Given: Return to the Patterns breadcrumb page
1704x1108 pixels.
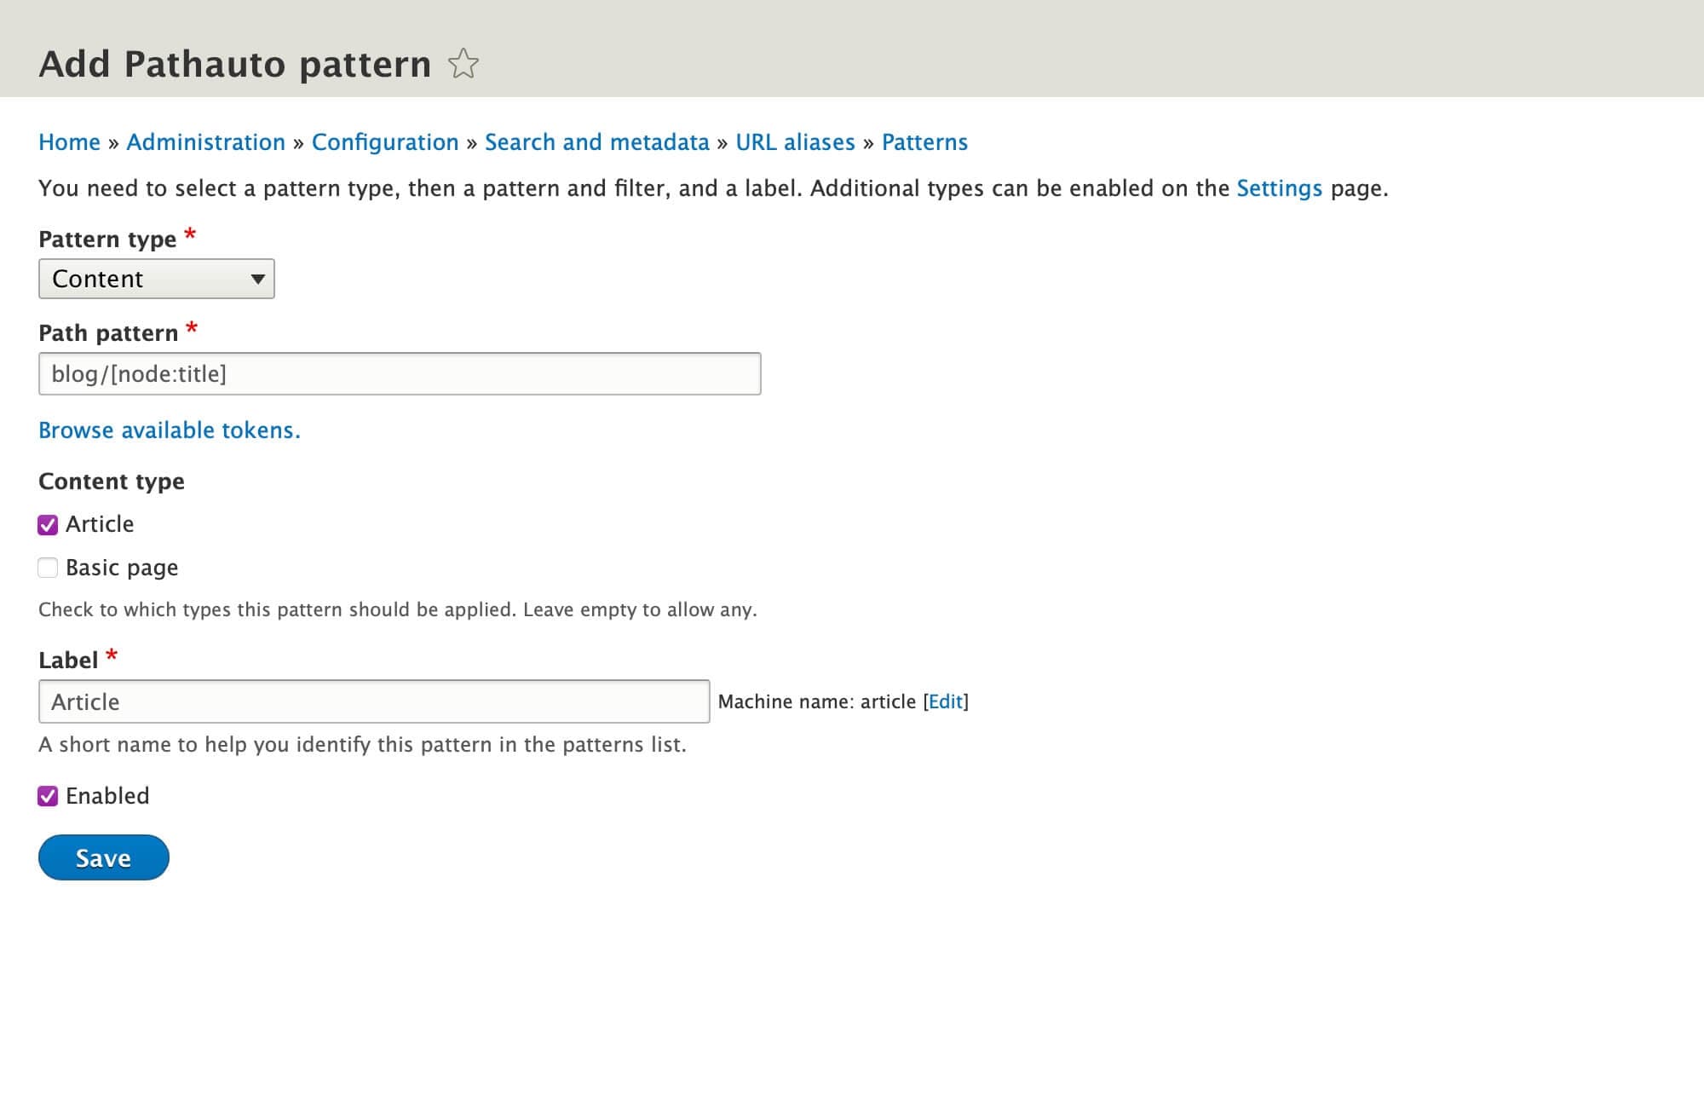Looking at the screenshot, I should click(925, 142).
